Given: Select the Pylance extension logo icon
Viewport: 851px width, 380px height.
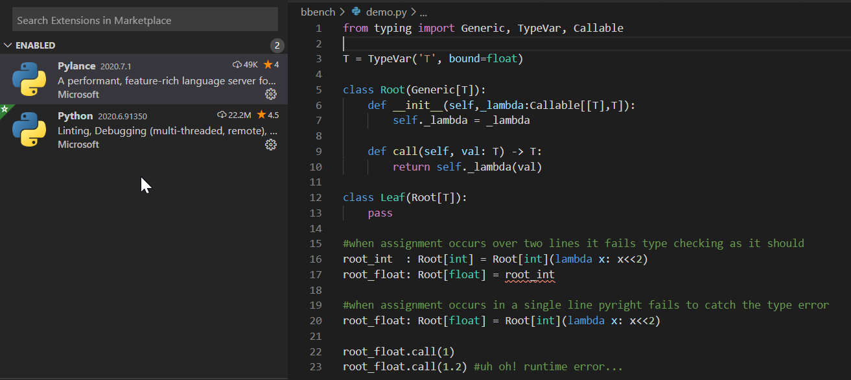Looking at the screenshot, I should tap(29, 80).
